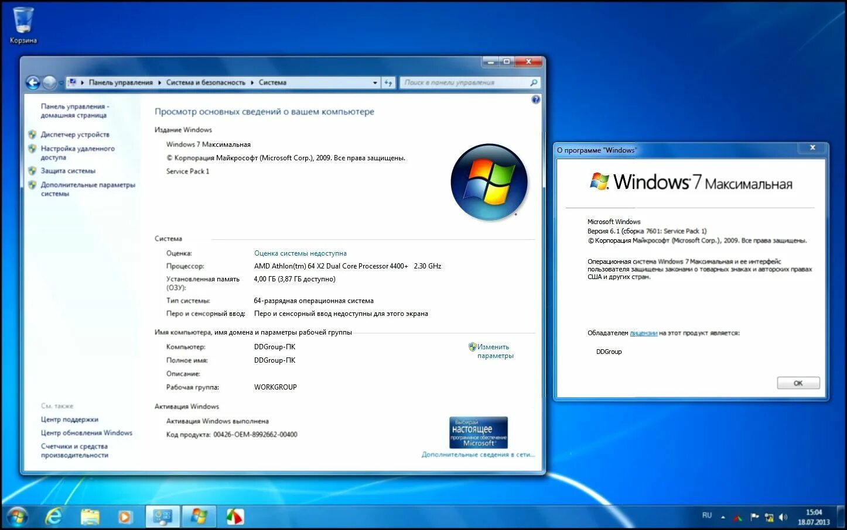
Task: Open 'Панель управления - домашняя страница' link
Action: 75,111
